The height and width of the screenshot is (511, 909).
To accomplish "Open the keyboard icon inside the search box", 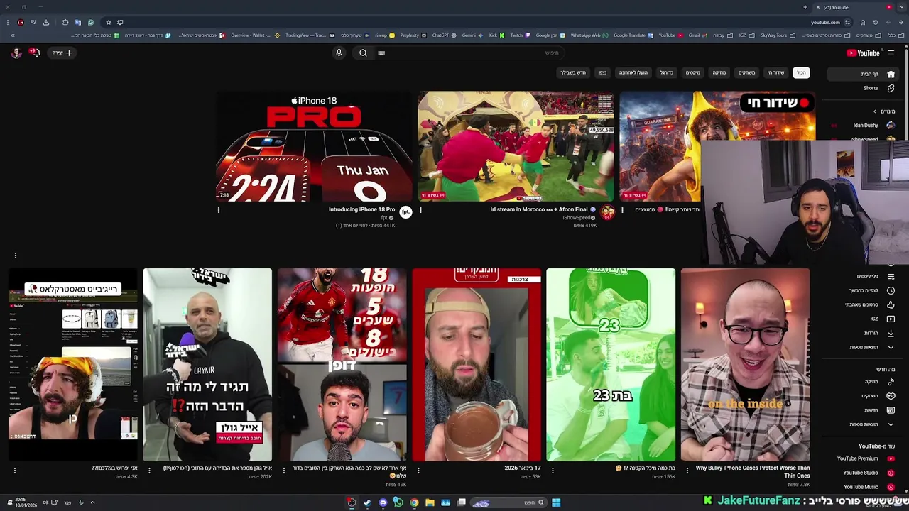I will pyautogui.click(x=381, y=53).
